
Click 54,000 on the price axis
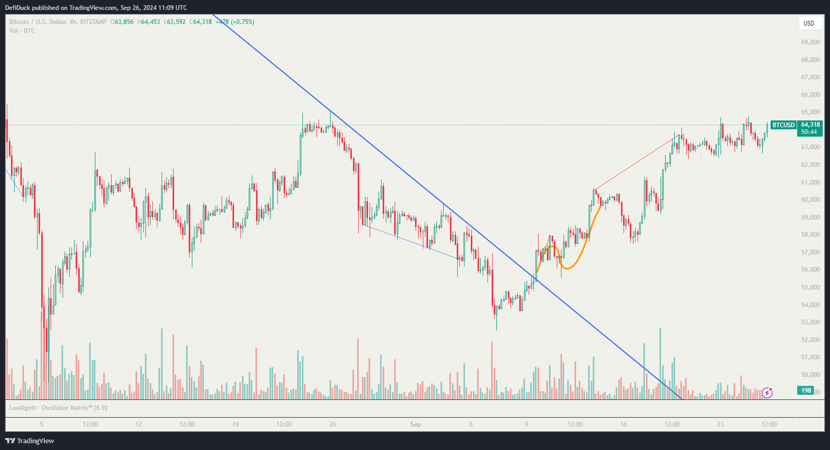point(810,305)
